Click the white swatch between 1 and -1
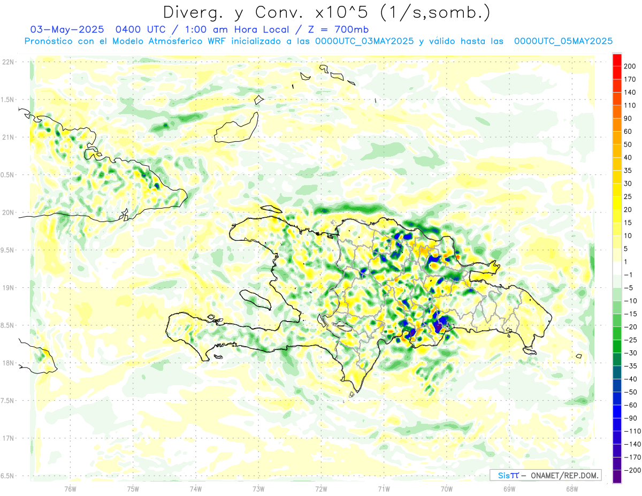This screenshot has height=496, width=642. click(617, 268)
